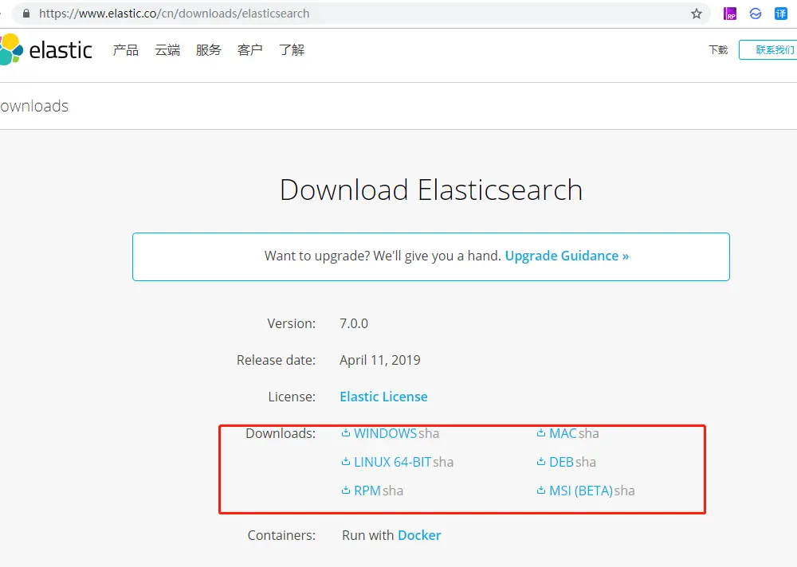The height and width of the screenshot is (567, 797).
Task: Open the Docker link
Action: click(x=419, y=535)
